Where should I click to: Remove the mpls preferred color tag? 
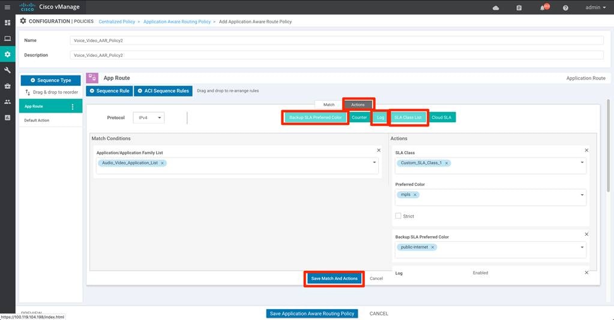tap(415, 195)
